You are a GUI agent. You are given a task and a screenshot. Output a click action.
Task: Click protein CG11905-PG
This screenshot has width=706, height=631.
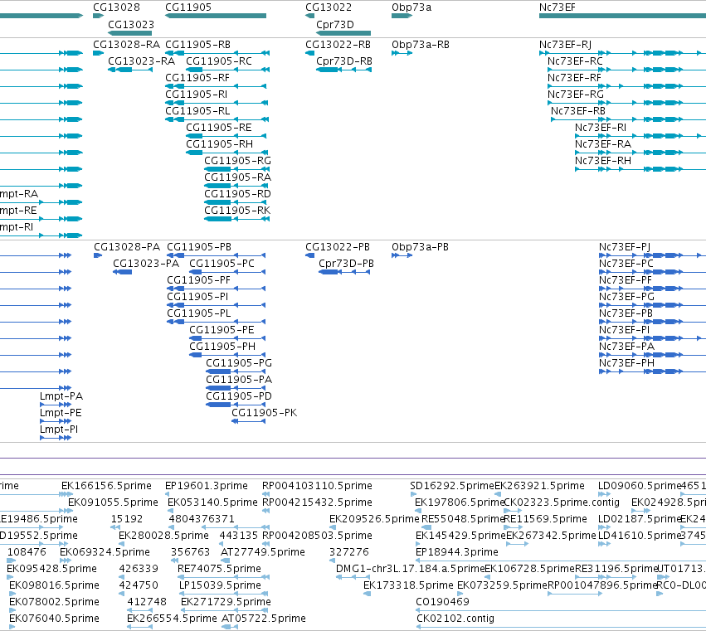(239, 363)
